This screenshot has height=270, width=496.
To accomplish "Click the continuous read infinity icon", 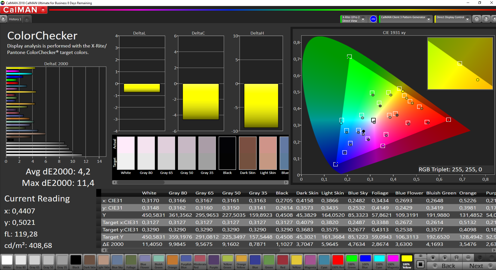I will pos(468,258).
